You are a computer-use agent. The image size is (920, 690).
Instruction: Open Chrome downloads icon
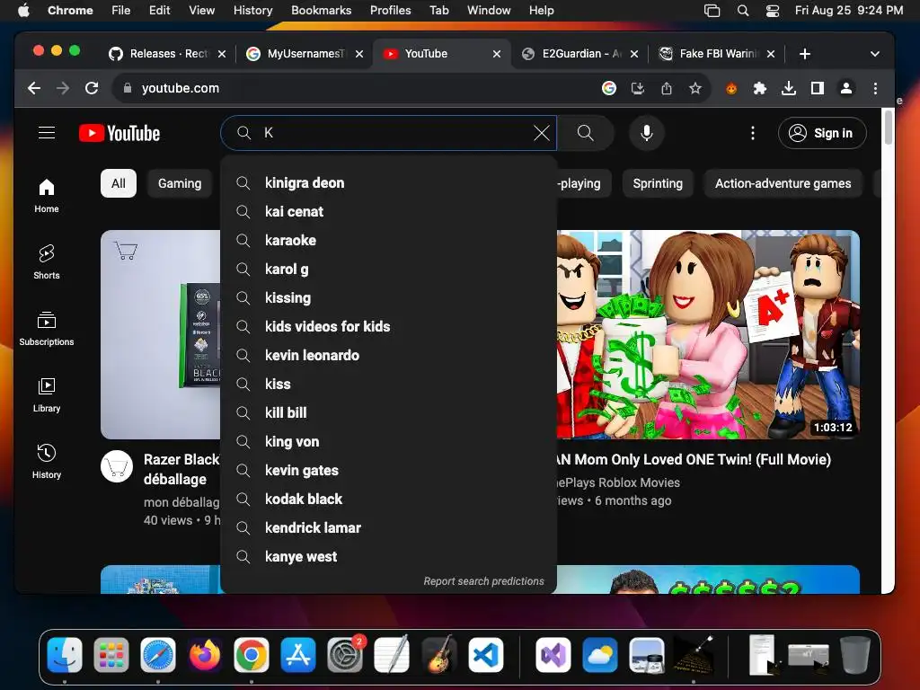[x=789, y=89]
